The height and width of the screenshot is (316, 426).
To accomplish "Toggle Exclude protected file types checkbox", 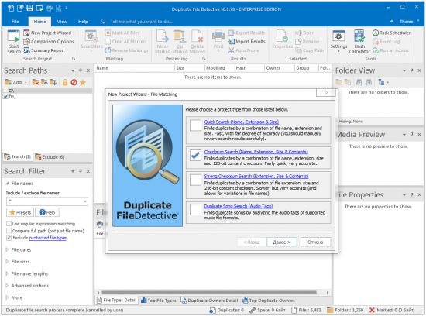I will click(x=9, y=238).
